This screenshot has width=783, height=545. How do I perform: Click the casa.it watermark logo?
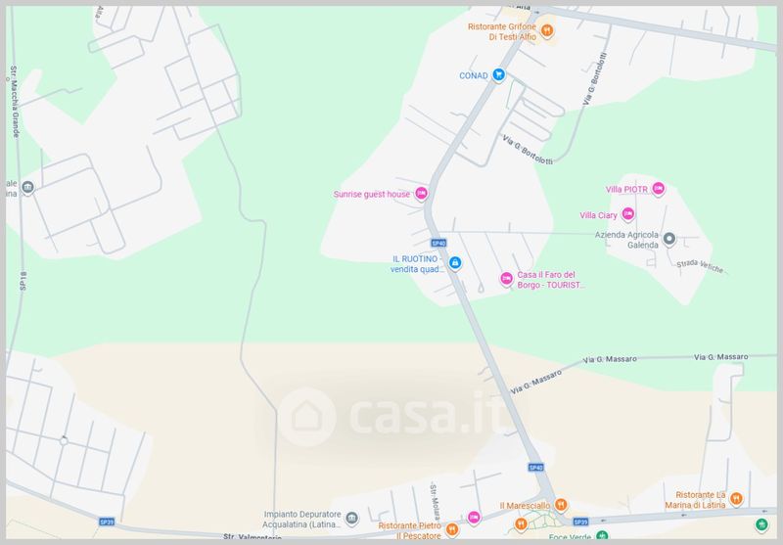(390, 417)
